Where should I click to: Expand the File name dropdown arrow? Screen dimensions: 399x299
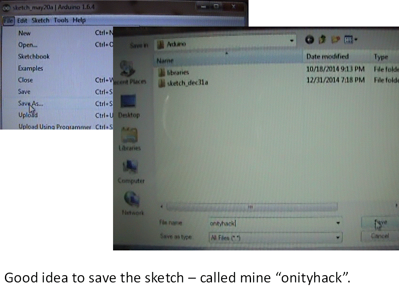(x=338, y=223)
